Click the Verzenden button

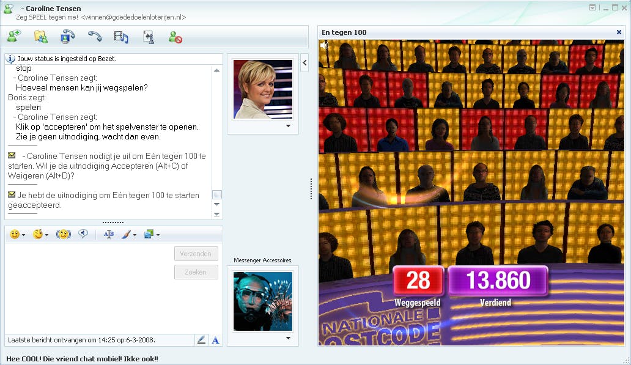tap(196, 254)
